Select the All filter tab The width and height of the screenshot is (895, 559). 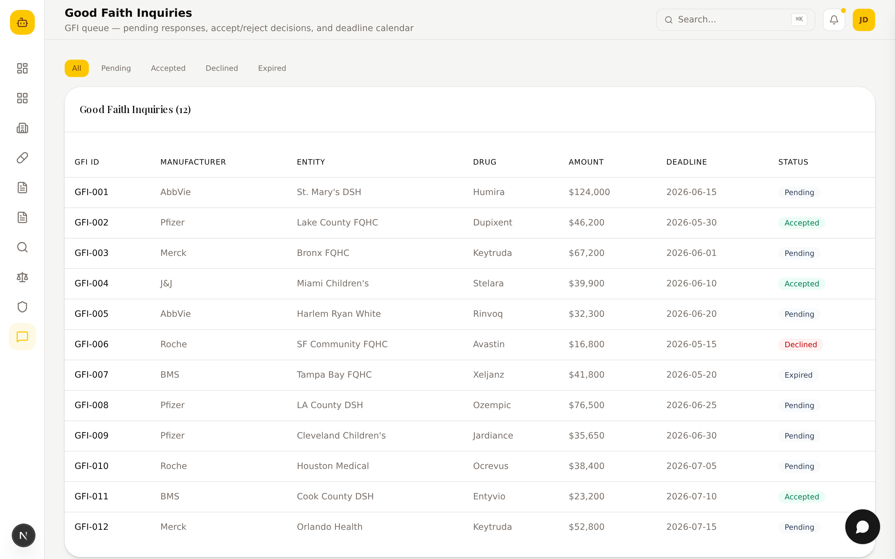point(76,68)
